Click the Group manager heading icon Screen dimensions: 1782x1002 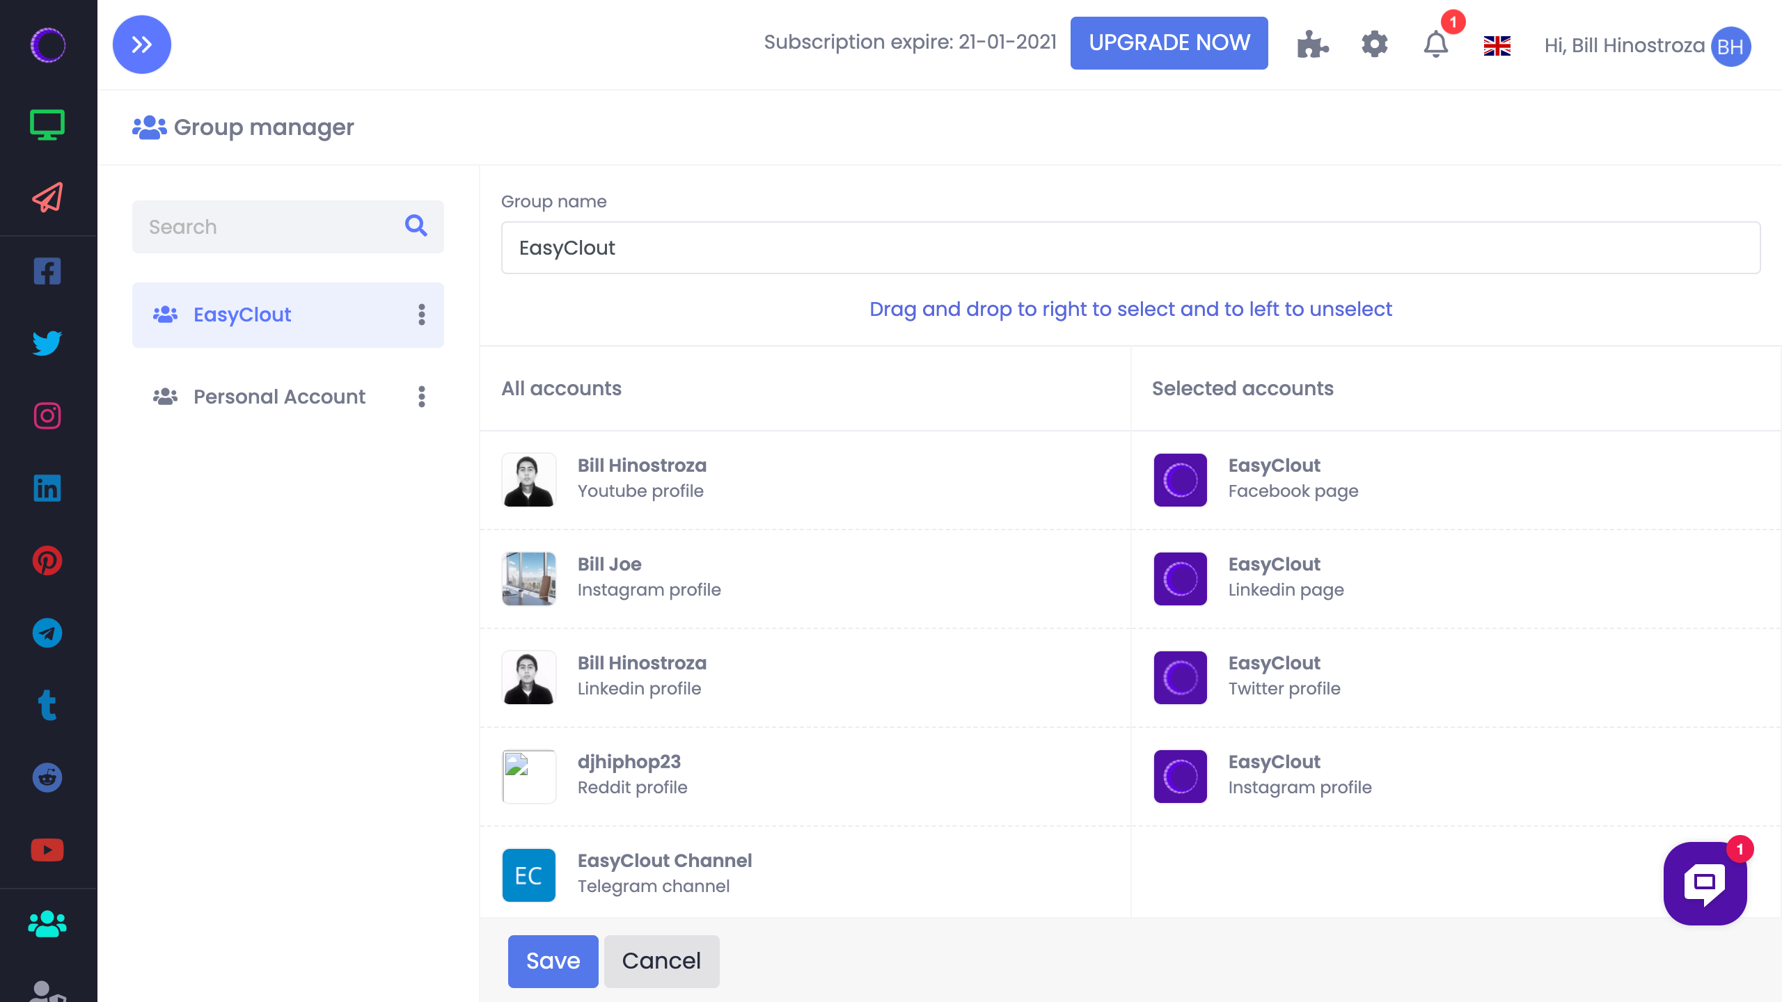pos(149,127)
